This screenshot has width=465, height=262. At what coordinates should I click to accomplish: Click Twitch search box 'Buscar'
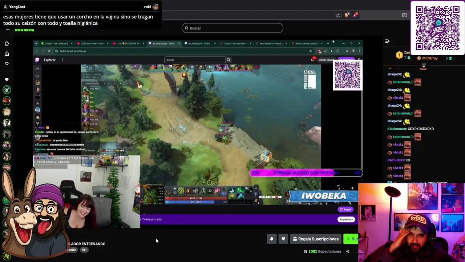coord(194,60)
